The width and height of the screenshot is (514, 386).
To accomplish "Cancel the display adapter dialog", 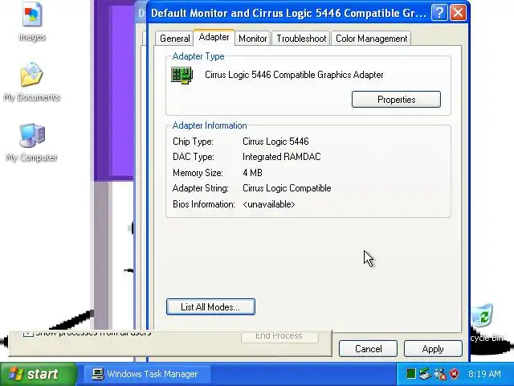I will 368,348.
